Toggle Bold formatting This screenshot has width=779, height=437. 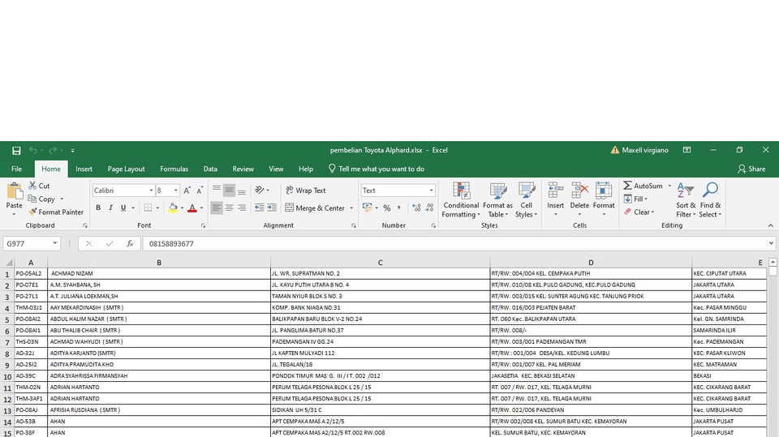pos(98,208)
